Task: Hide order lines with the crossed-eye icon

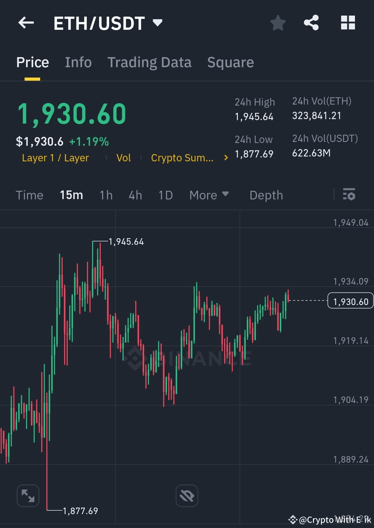Action: pyautogui.click(x=187, y=495)
